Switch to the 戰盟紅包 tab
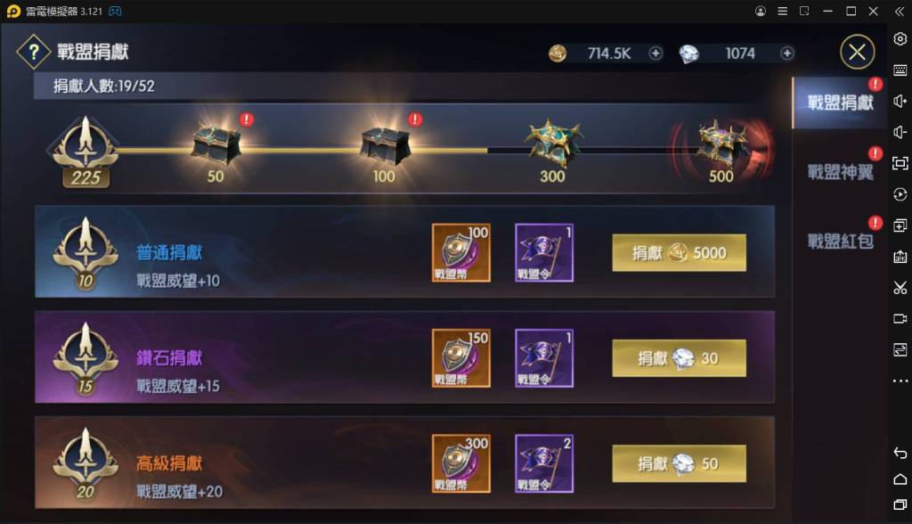Viewport: 912px width, 524px height. (x=840, y=241)
